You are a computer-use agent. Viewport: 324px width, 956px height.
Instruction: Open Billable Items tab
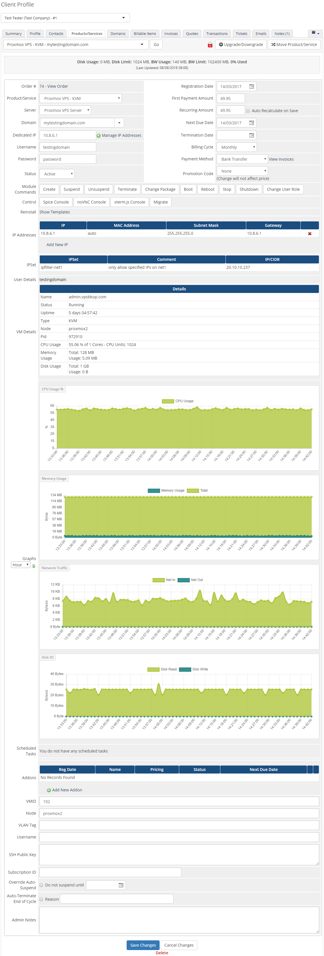point(145,34)
